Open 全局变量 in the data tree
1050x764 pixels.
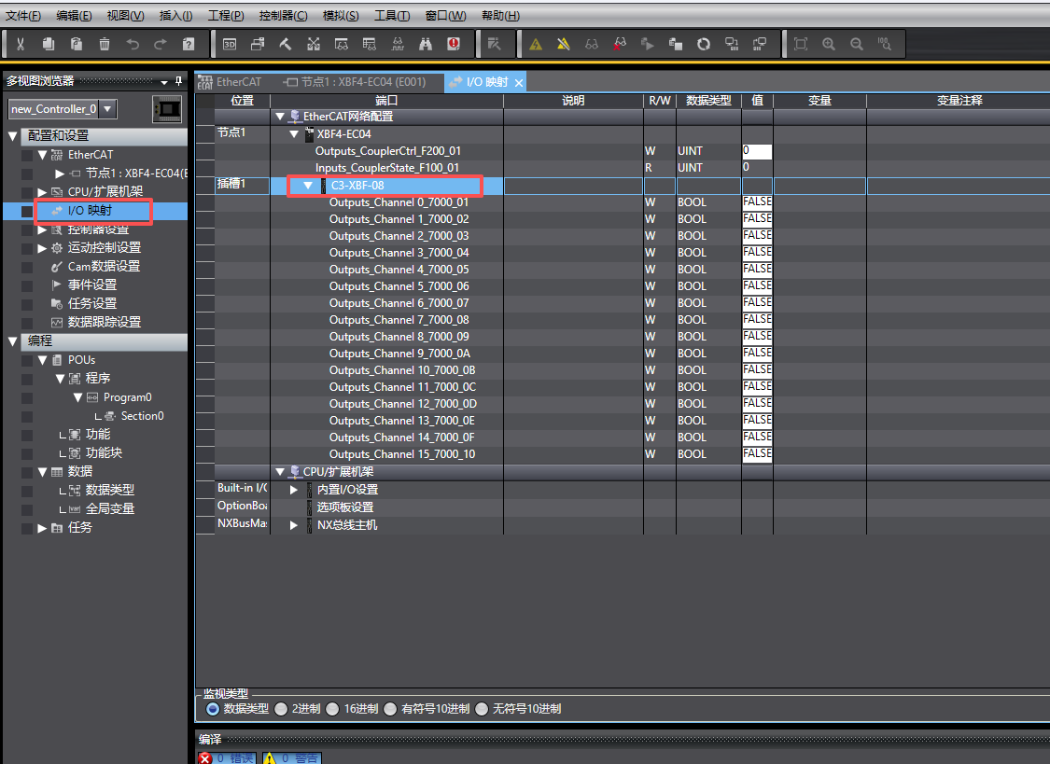point(109,508)
